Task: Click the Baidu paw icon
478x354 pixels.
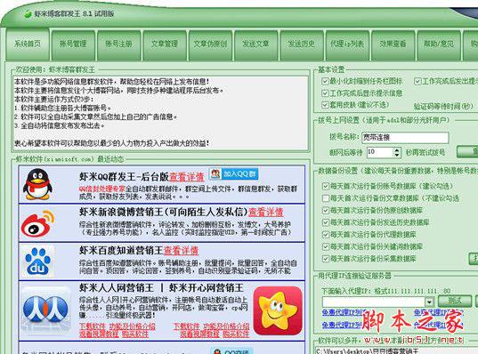Action: [37, 261]
